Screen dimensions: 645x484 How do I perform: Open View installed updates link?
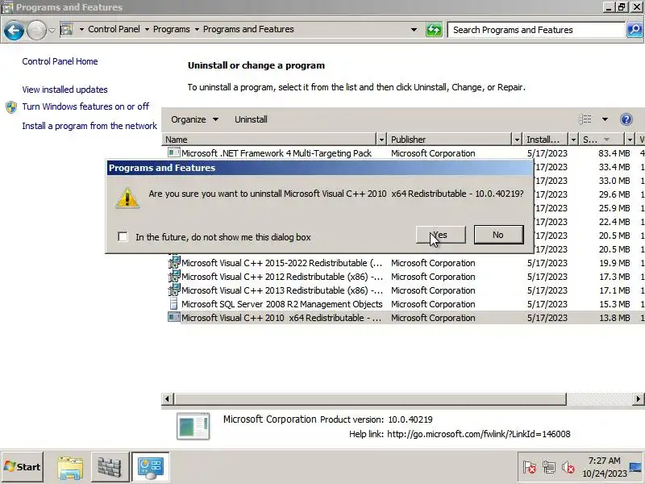[65, 90]
